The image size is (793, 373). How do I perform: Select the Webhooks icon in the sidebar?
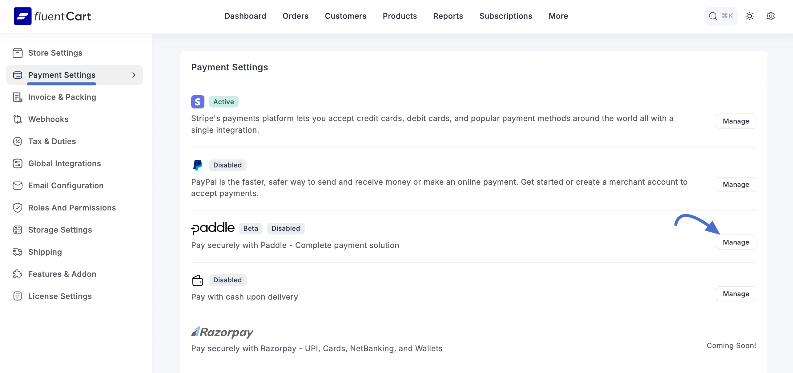pos(18,119)
